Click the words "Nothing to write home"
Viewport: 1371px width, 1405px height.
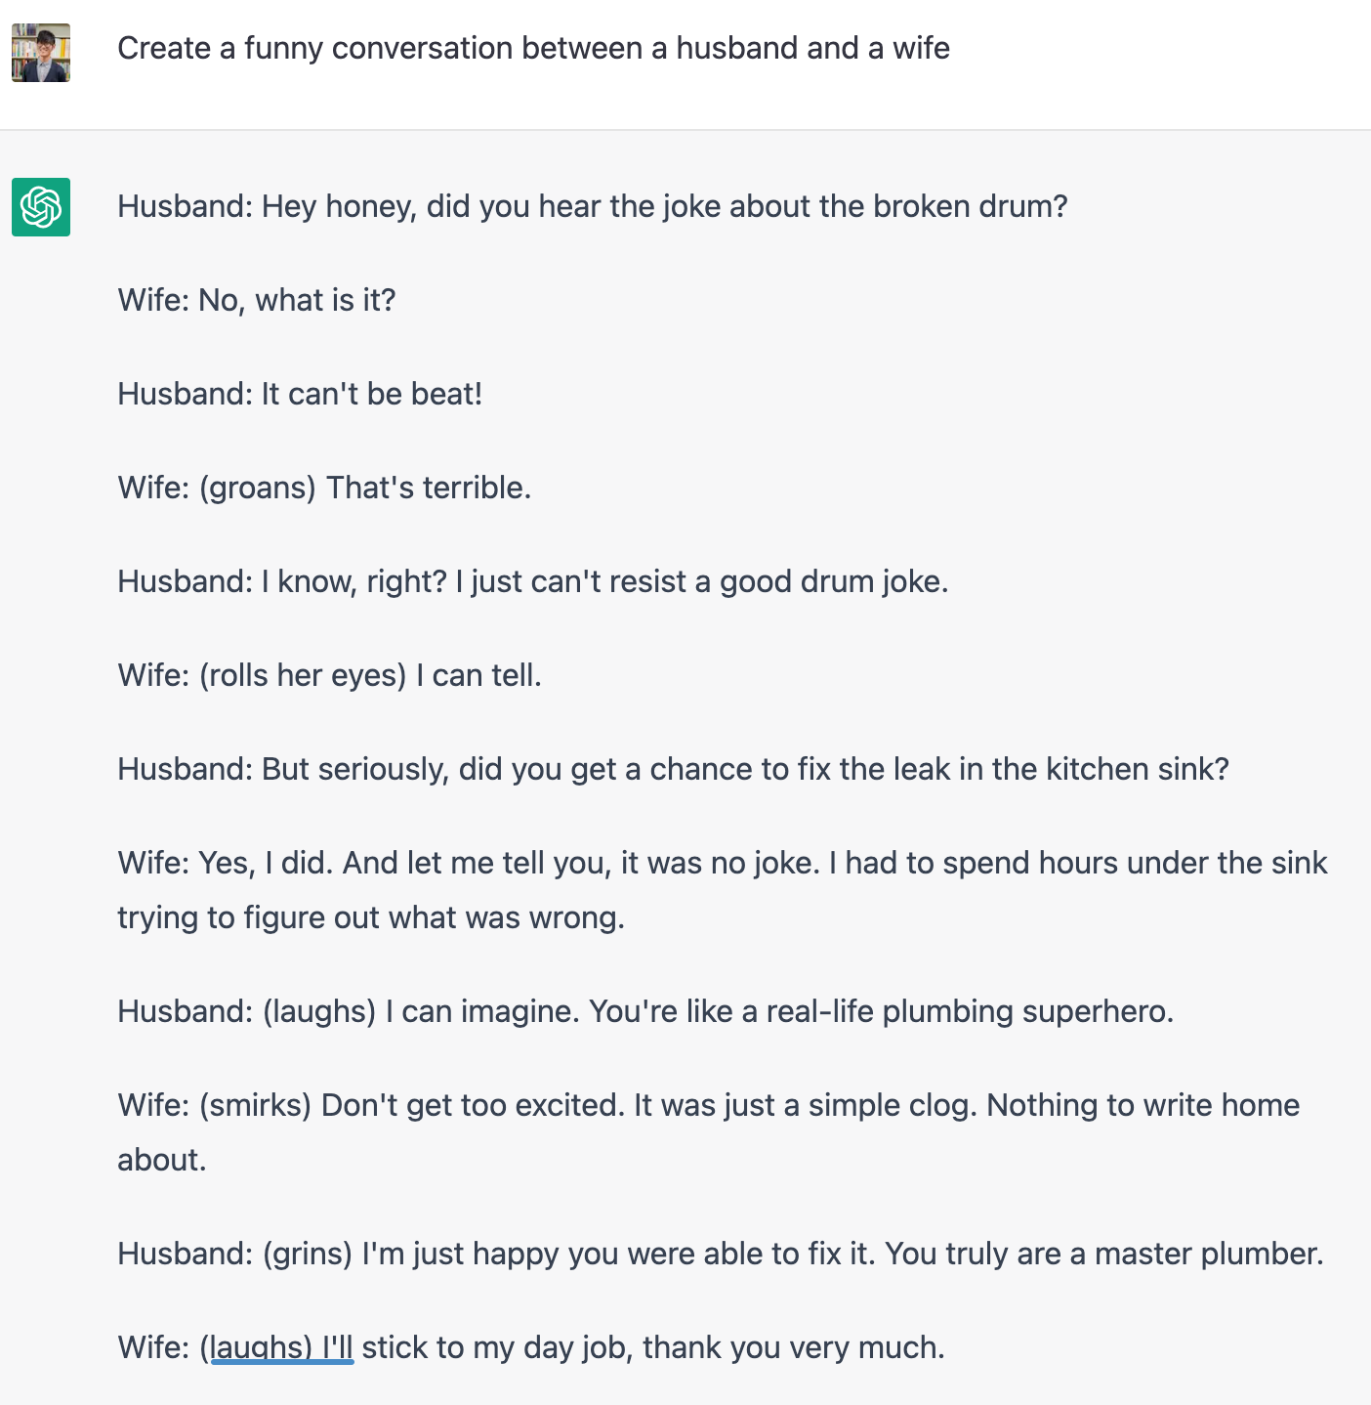click(1142, 1105)
